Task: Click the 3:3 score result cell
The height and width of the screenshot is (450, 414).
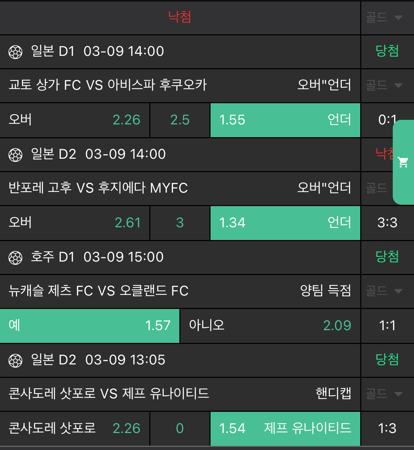Action: click(x=387, y=223)
